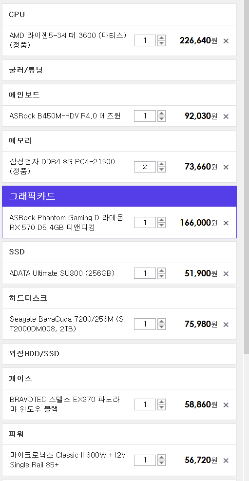The image size is (249, 481).
Task: Delete the Samsung DDR4 8G memory item
Action: tap(226, 167)
